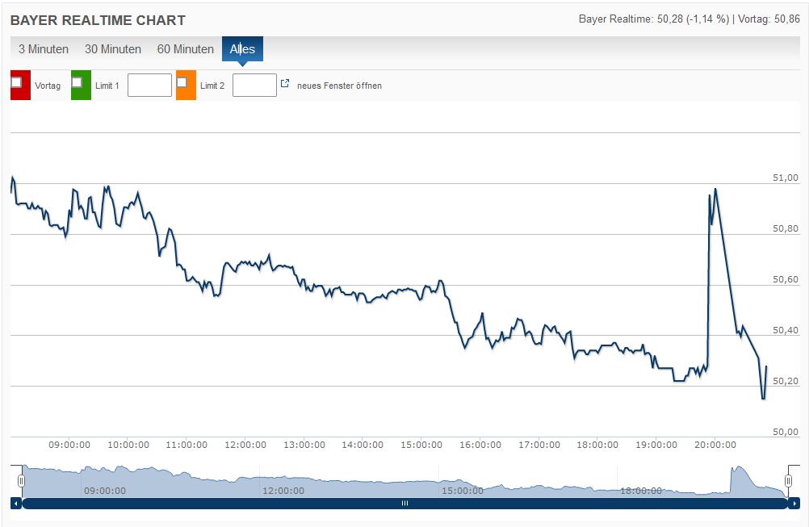This screenshot has width=809, height=527.
Task: Select the Alles tab
Action: click(242, 49)
